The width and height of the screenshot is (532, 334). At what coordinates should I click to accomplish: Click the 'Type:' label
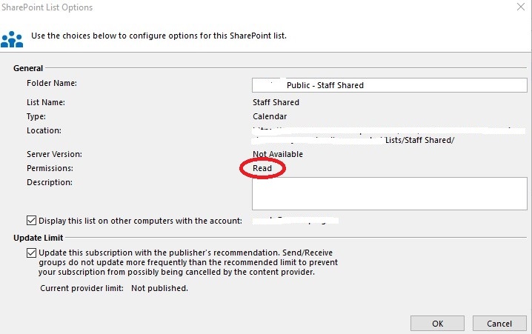tap(36, 116)
